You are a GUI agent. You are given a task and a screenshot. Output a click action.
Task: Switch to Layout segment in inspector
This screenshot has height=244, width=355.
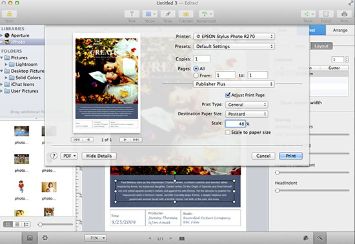(321, 46)
